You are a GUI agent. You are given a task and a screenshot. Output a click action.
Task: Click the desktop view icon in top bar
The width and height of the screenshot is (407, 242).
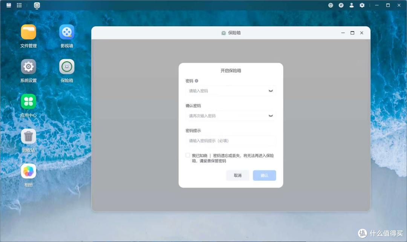(x=9, y=5)
